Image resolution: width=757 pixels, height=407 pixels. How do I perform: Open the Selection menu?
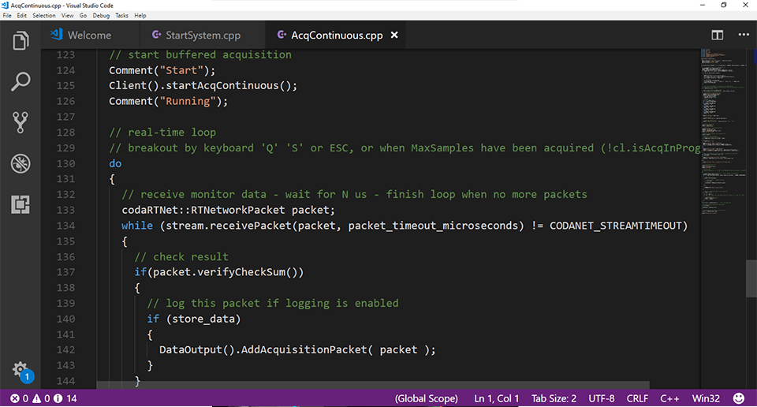click(43, 16)
